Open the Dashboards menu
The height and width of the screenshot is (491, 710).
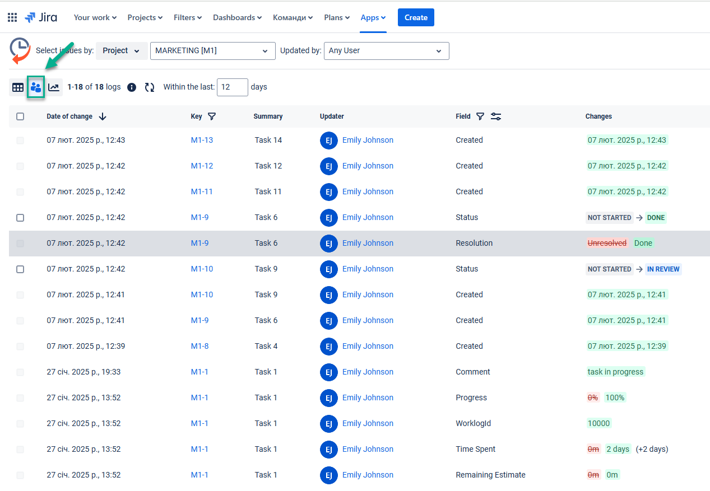(237, 17)
